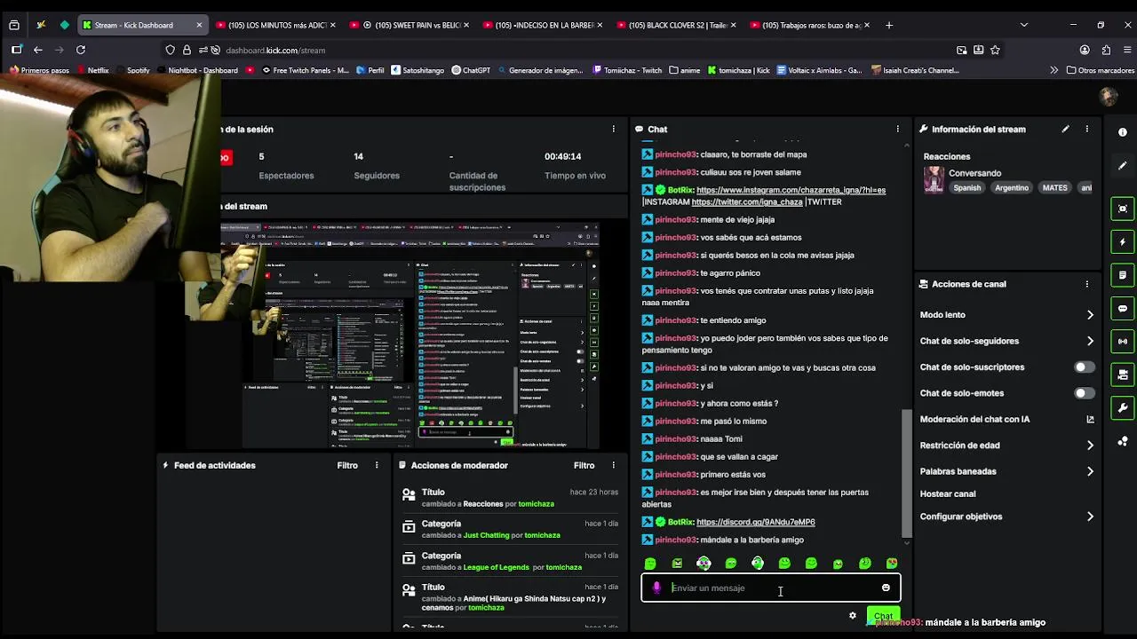Screen dimensions: 1137x639
Task: Open the Nightbot - Dashboard bookmark
Action: 196,70
